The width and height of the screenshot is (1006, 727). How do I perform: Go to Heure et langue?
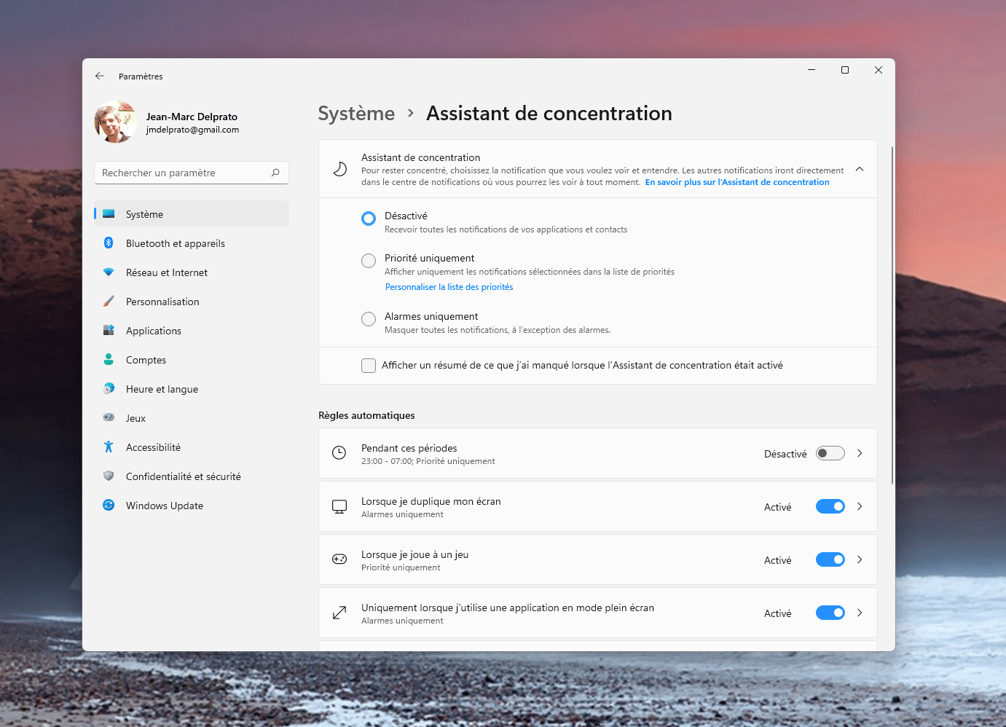click(x=192, y=388)
